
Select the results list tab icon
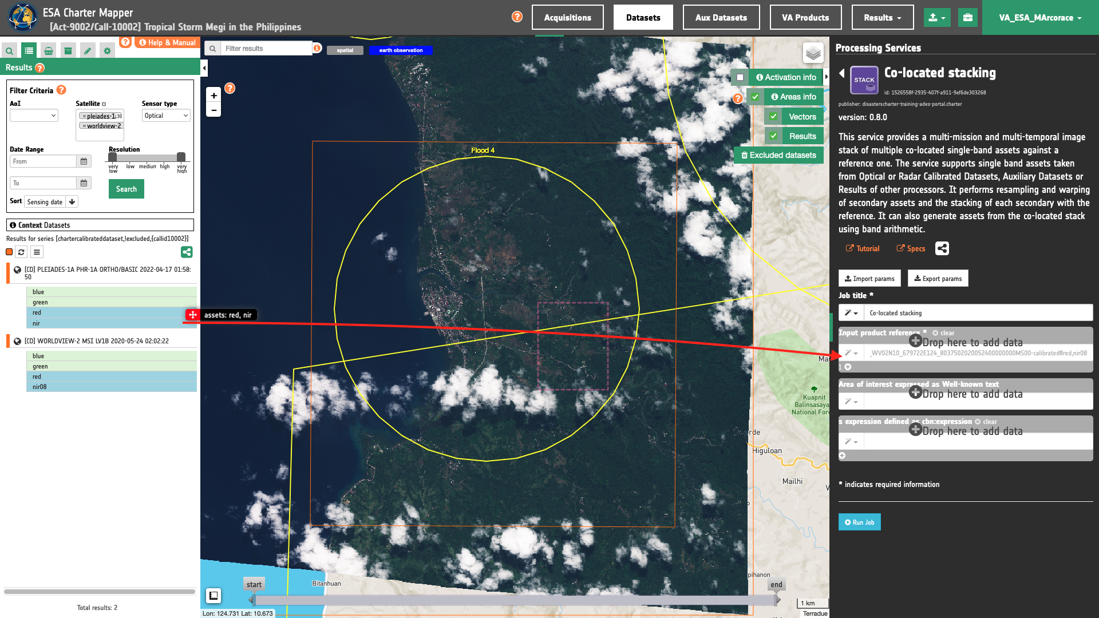(x=29, y=51)
